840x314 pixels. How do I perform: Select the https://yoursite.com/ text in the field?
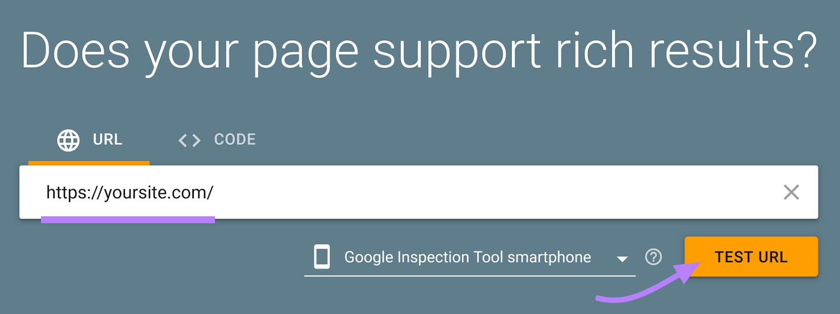coord(128,192)
